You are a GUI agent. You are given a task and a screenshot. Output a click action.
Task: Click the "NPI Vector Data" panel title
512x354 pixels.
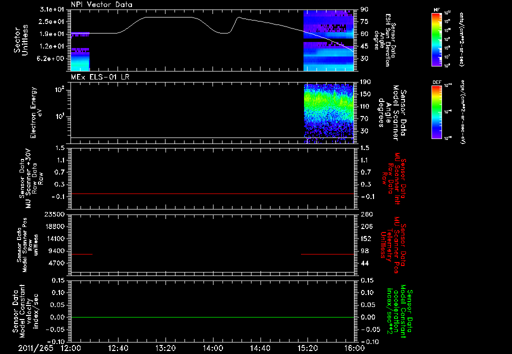point(102,4)
